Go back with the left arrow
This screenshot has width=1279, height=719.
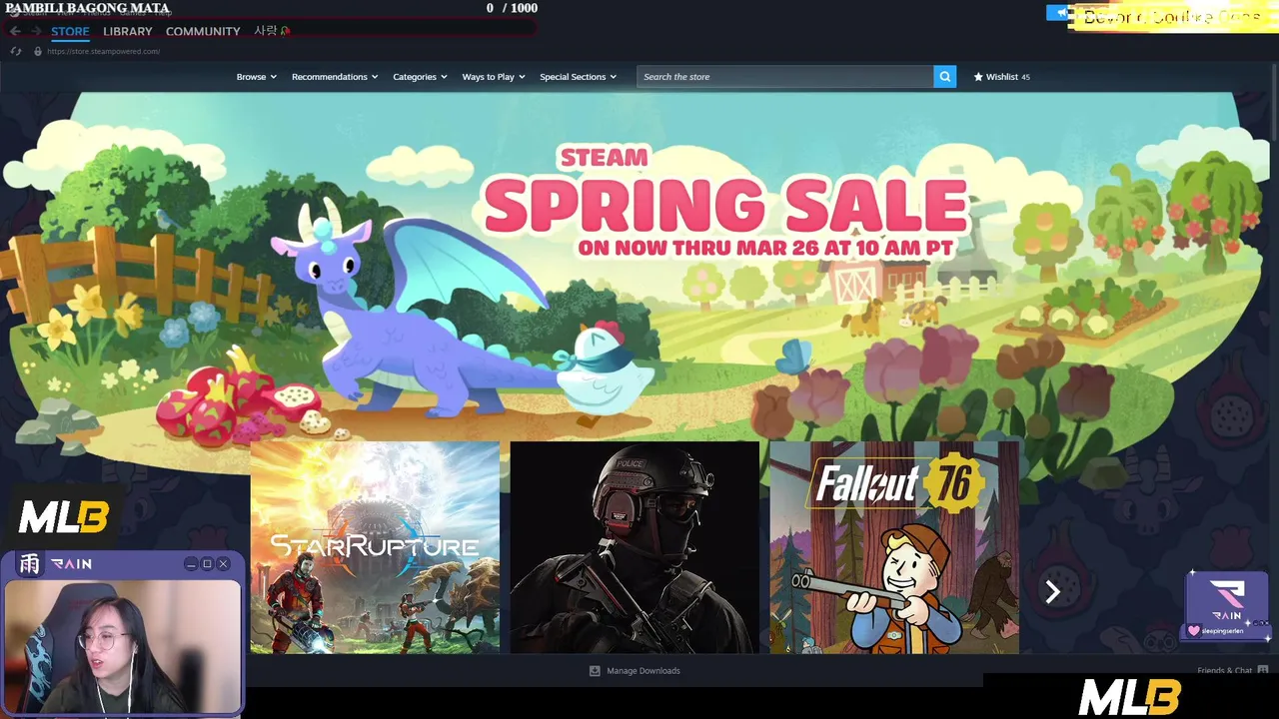[15, 31]
